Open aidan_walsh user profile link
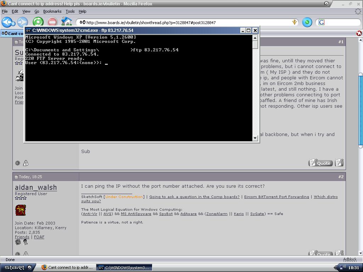The height and width of the screenshot is (272, 363). coord(36,187)
